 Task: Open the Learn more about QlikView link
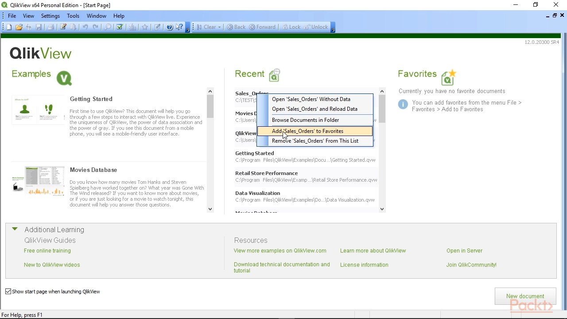pos(373,251)
